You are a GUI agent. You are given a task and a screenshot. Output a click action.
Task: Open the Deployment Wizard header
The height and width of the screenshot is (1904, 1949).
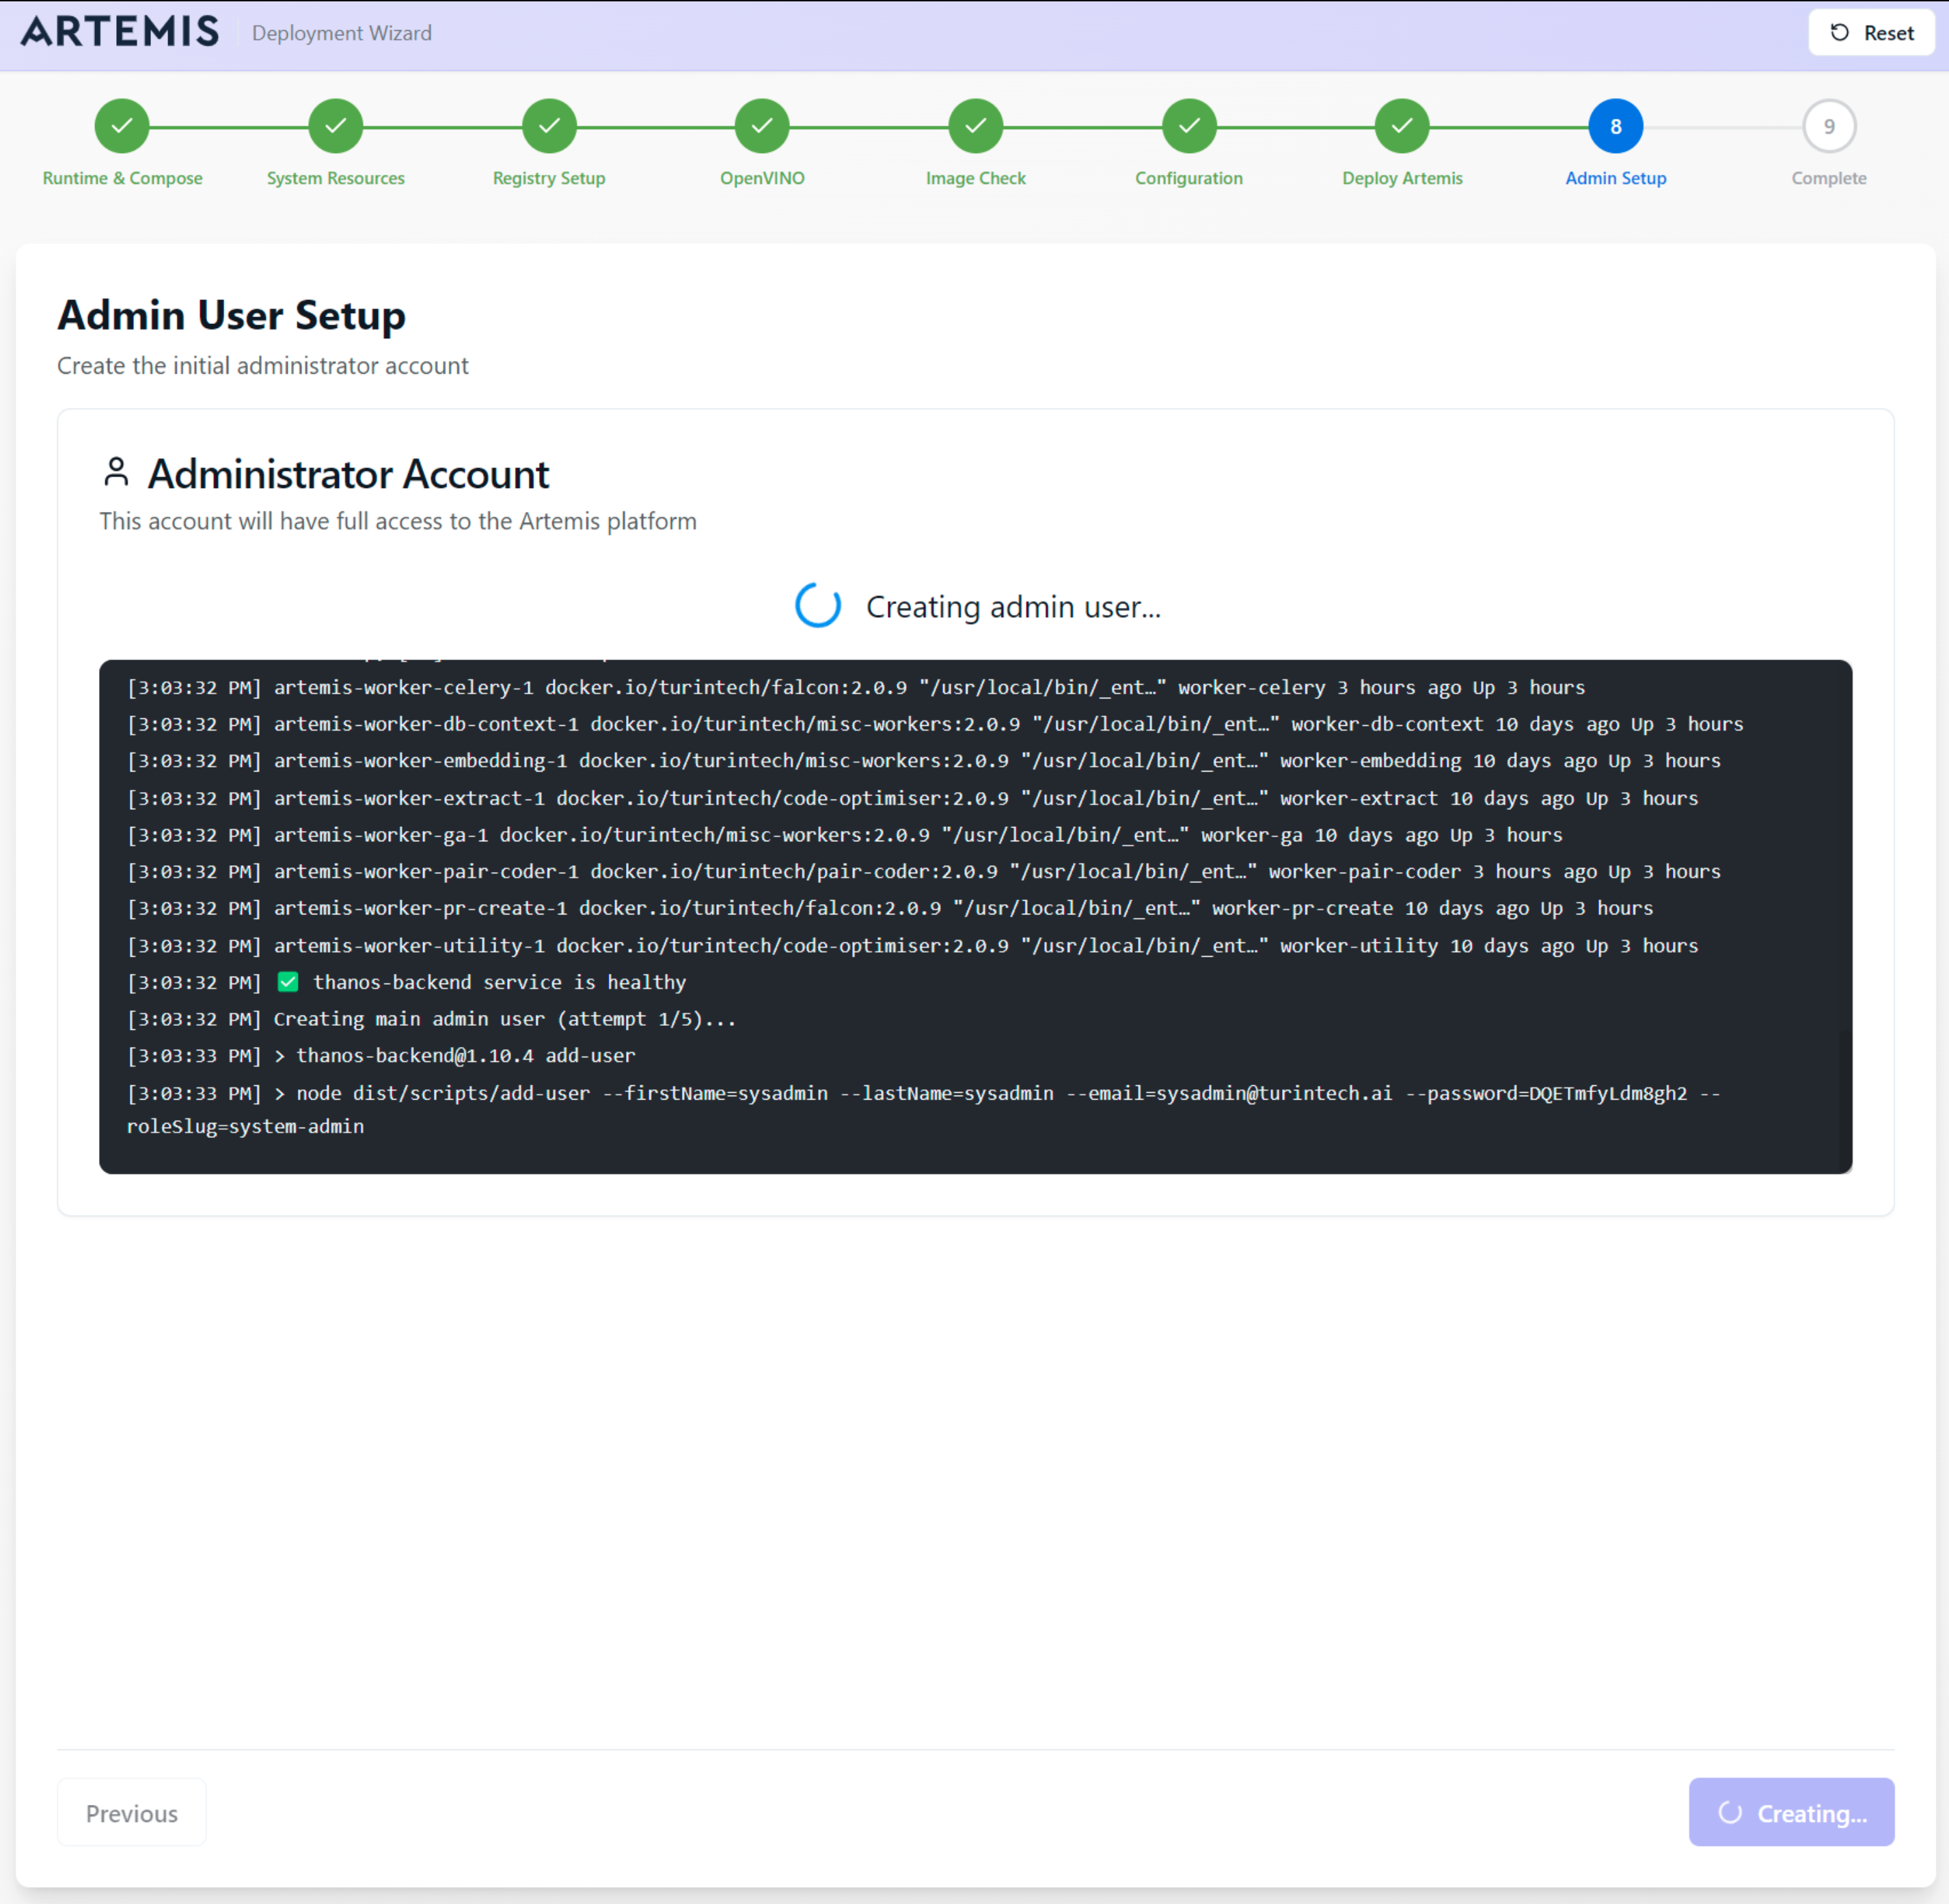click(x=342, y=33)
